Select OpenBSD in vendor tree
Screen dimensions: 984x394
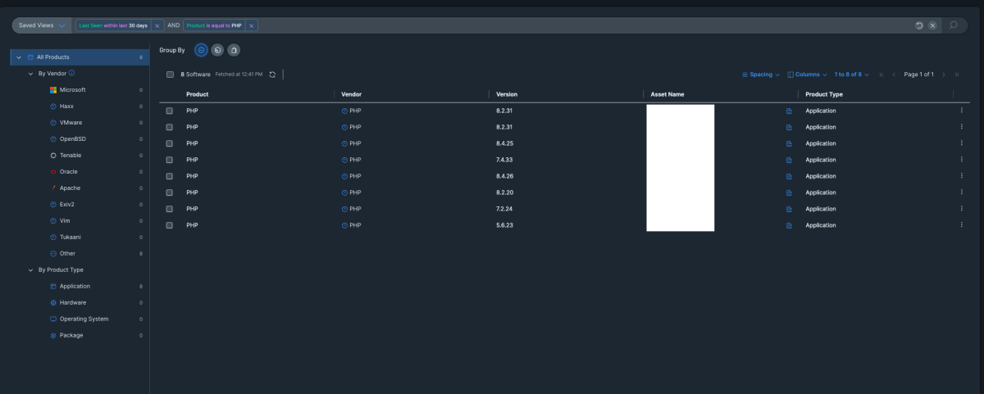click(72, 139)
